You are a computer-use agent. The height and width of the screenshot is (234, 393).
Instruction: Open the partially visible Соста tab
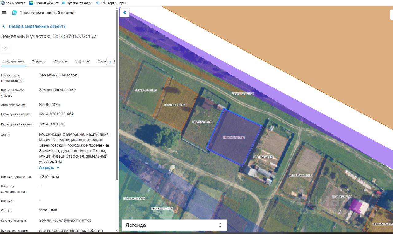(102, 61)
